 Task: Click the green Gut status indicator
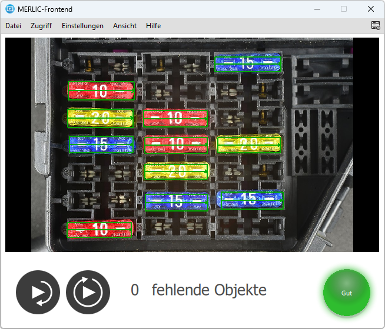346,292
